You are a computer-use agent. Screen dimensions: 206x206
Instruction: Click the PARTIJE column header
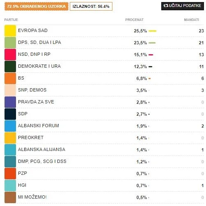point(11,20)
